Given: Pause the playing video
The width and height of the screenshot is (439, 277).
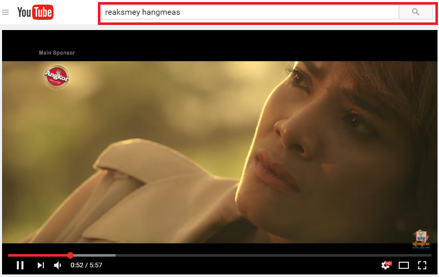Looking at the screenshot, I should point(20,265).
